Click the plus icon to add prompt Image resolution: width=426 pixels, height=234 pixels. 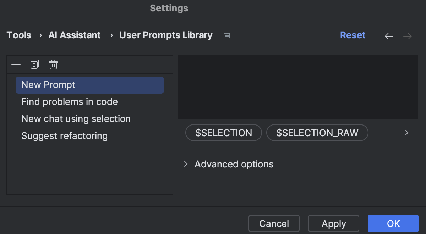pos(16,65)
